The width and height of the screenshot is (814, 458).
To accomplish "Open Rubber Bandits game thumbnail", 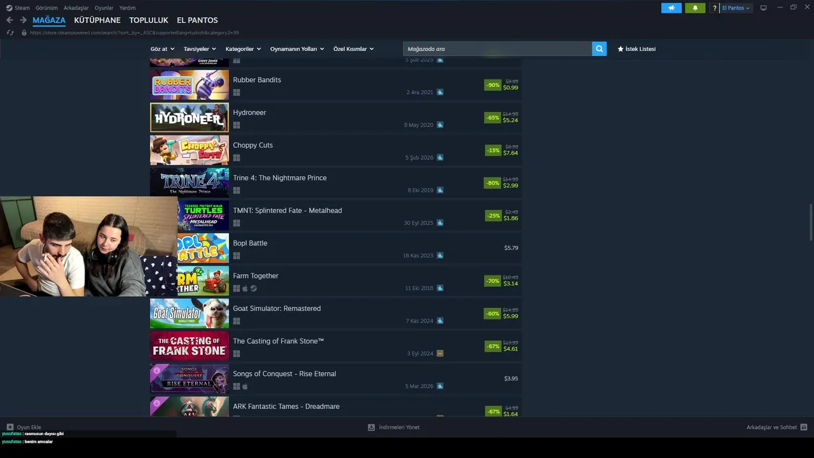I will pyautogui.click(x=190, y=85).
